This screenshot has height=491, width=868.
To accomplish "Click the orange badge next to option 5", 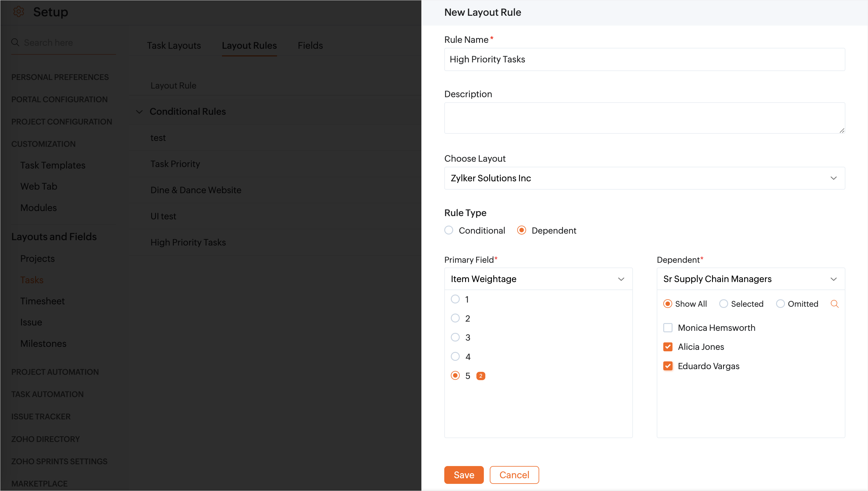I will point(481,376).
